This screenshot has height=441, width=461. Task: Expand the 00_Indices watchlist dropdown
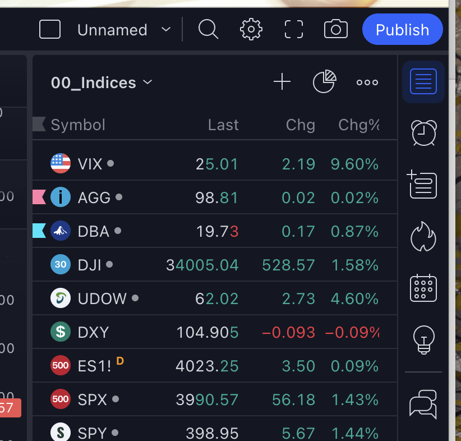pos(147,82)
